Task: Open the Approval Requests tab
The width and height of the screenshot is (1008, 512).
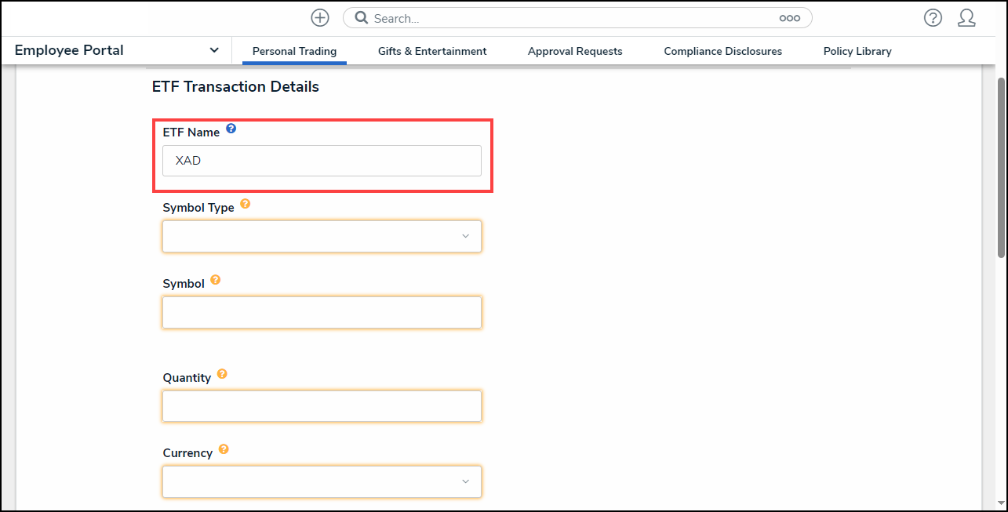Action: click(575, 51)
